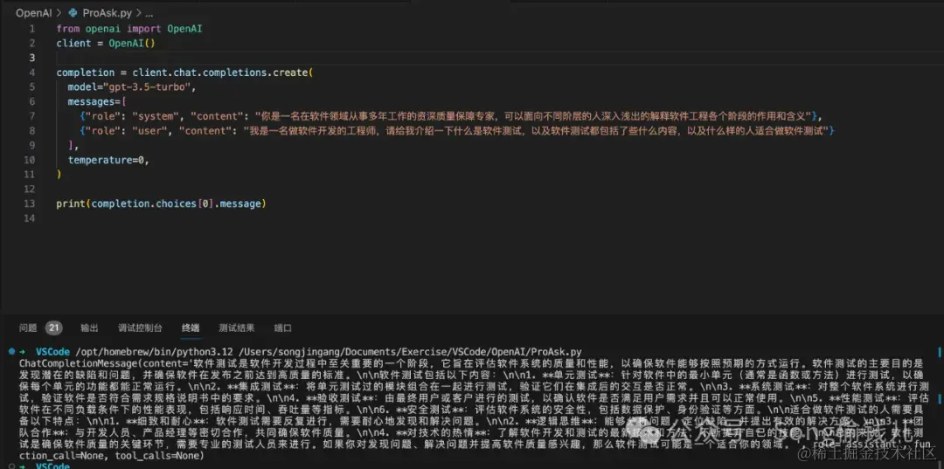Click the "user" role string in line 8
944x469 pixels.
point(150,131)
